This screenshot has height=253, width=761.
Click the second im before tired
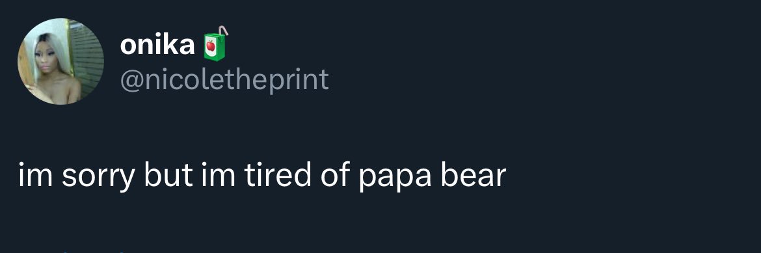(218, 174)
